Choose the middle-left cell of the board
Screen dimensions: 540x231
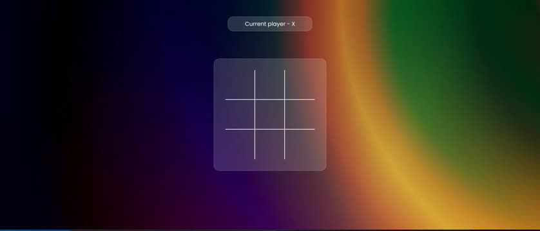(x=240, y=114)
